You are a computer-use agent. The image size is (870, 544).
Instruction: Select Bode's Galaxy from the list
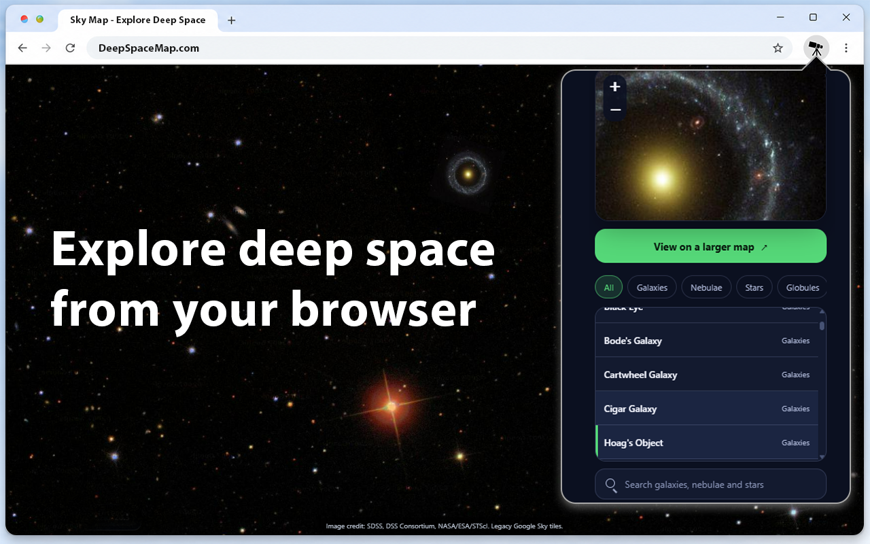coord(707,340)
